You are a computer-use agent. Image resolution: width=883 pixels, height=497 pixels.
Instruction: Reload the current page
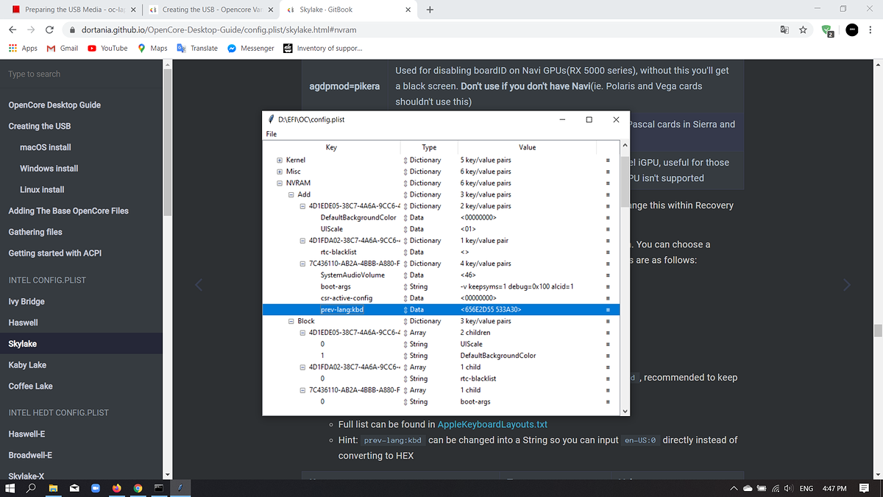pos(49,29)
